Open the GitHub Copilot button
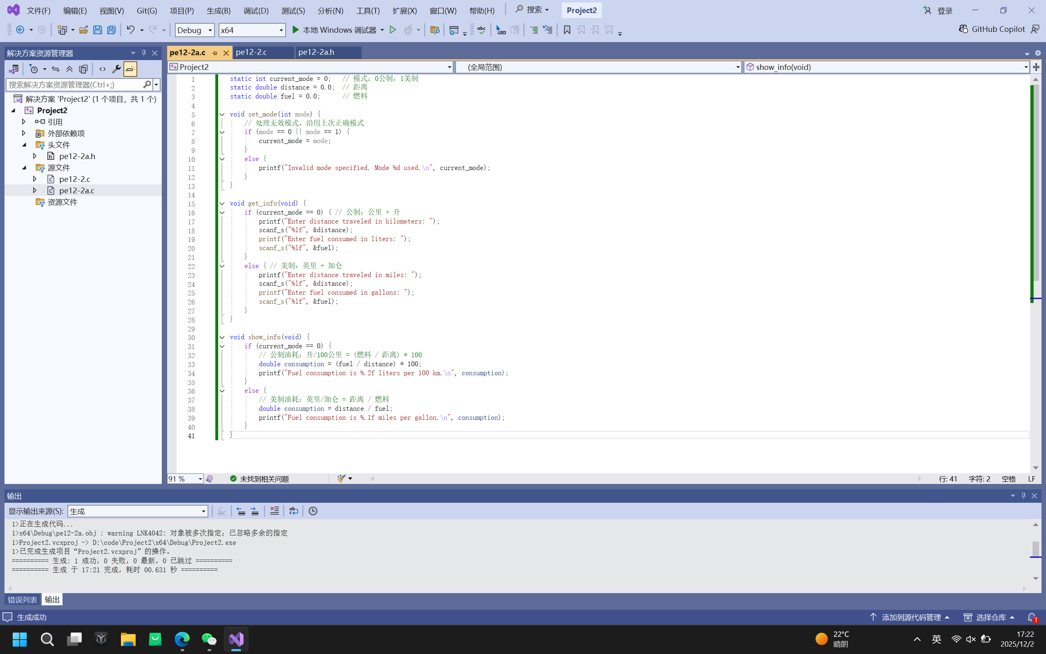This screenshot has height=654, width=1046. click(992, 29)
